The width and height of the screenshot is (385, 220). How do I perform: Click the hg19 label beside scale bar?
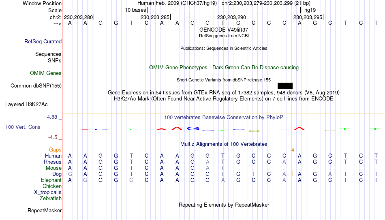coord(310,10)
